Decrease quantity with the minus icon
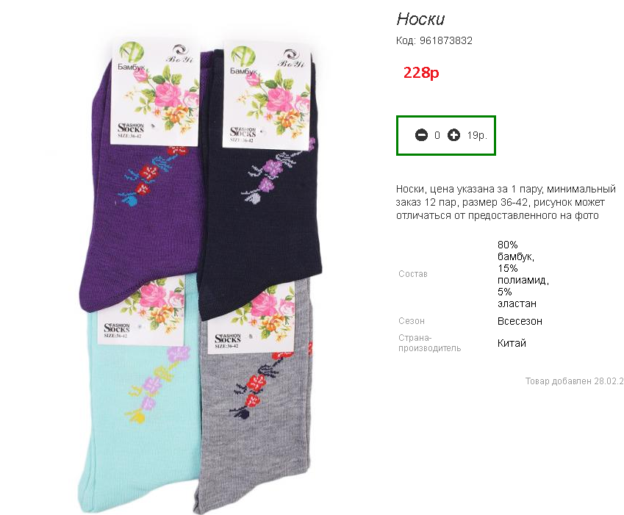Image resolution: width=624 pixels, height=515 pixels. click(x=421, y=135)
